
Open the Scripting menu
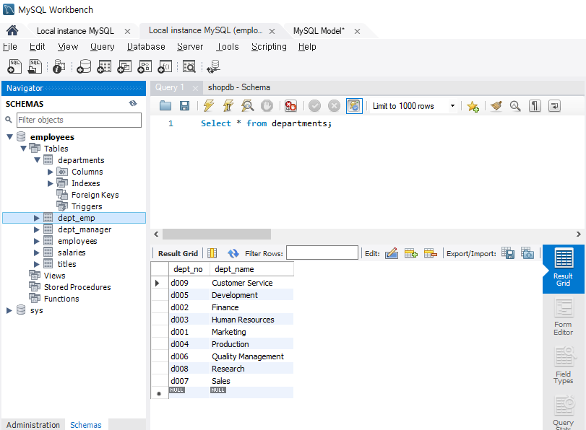coord(269,47)
